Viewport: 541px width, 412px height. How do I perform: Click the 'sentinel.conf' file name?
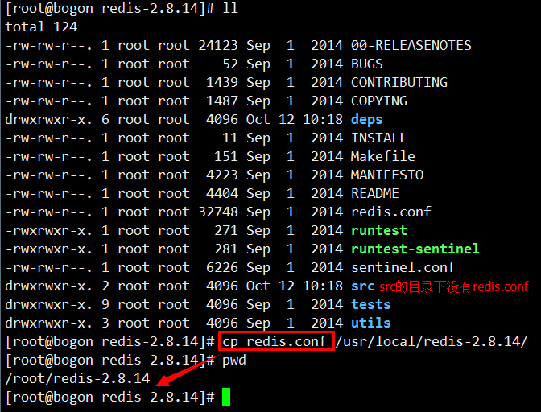(x=403, y=267)
